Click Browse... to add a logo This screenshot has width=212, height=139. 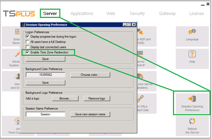click(x=65, y=98)
